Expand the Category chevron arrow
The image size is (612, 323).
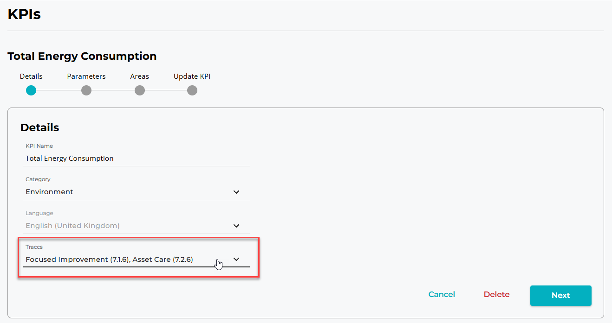tap(236, 192)
